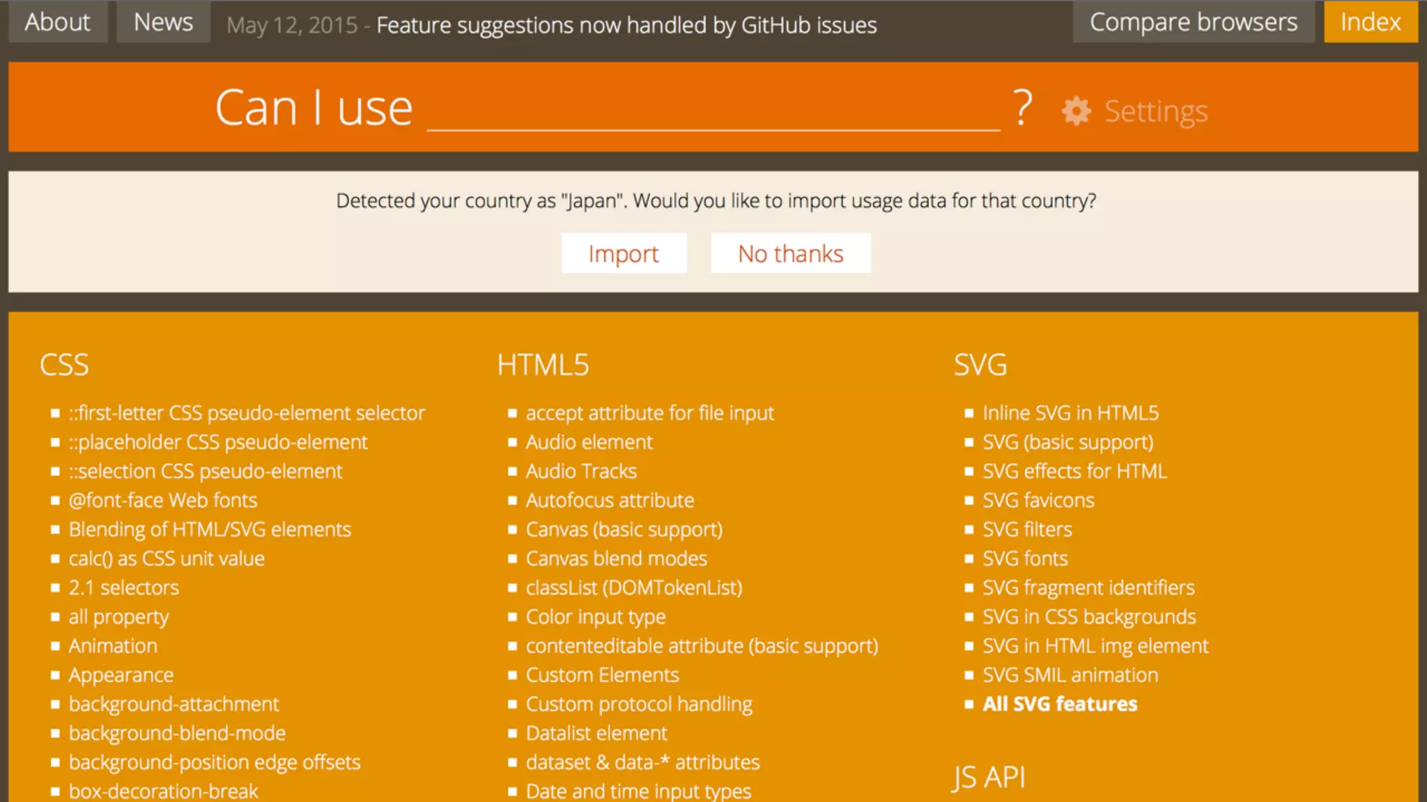Focus the Can I use search field
Screen dimensions: 1427x802
tap(713, 109)
